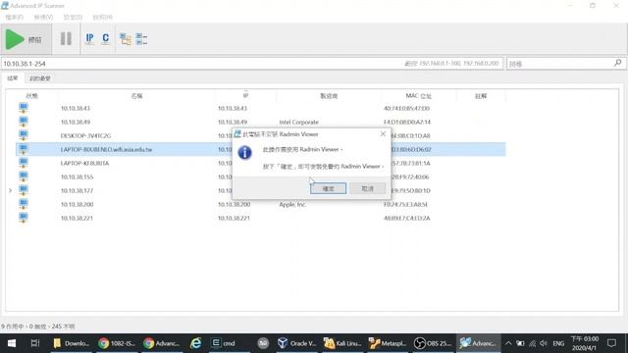The image size is (628, 353).
Task: Sort by the status (狀態) column header
Action: (x=31, y=96)
